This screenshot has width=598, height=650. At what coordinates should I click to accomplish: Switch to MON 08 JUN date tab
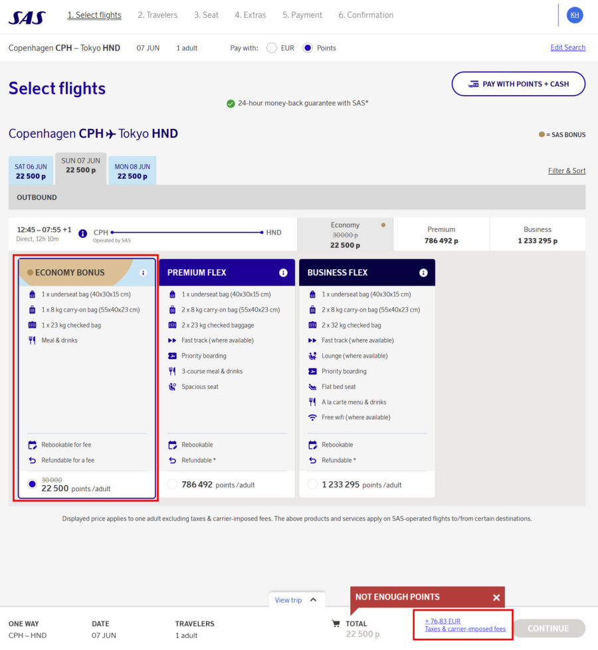click(132, 171)
